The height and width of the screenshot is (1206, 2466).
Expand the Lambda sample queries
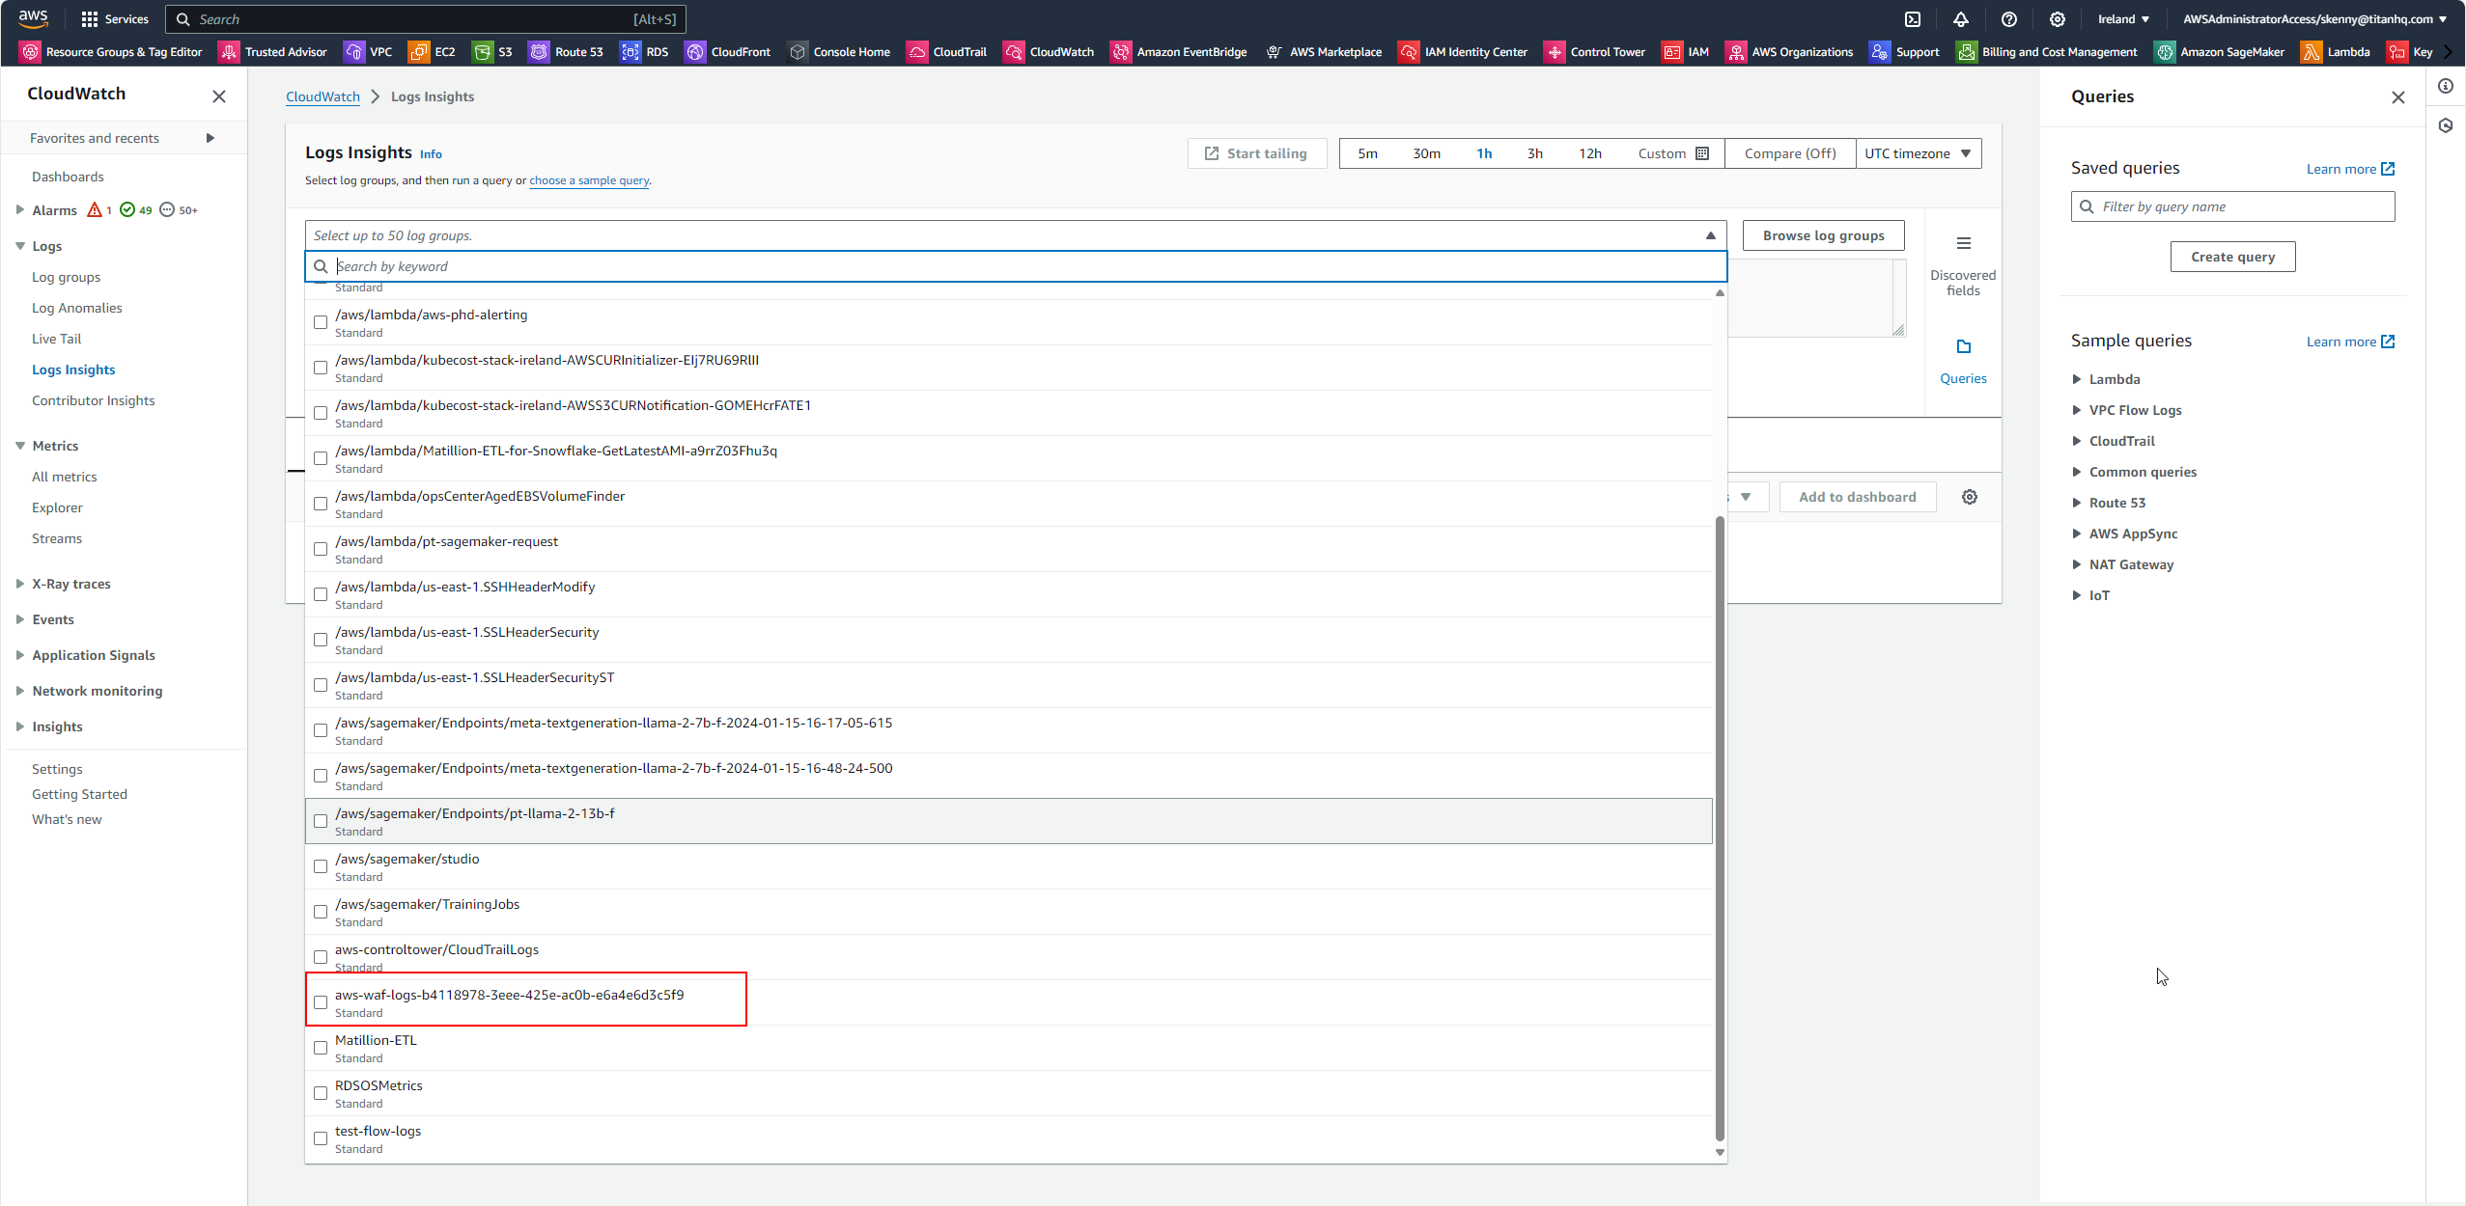point(2077,379)
